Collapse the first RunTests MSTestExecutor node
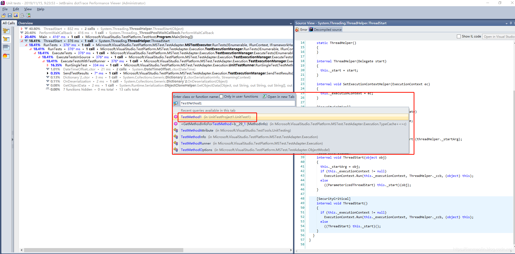The width and height of the screenshot is (515, 254). (26, 45)
